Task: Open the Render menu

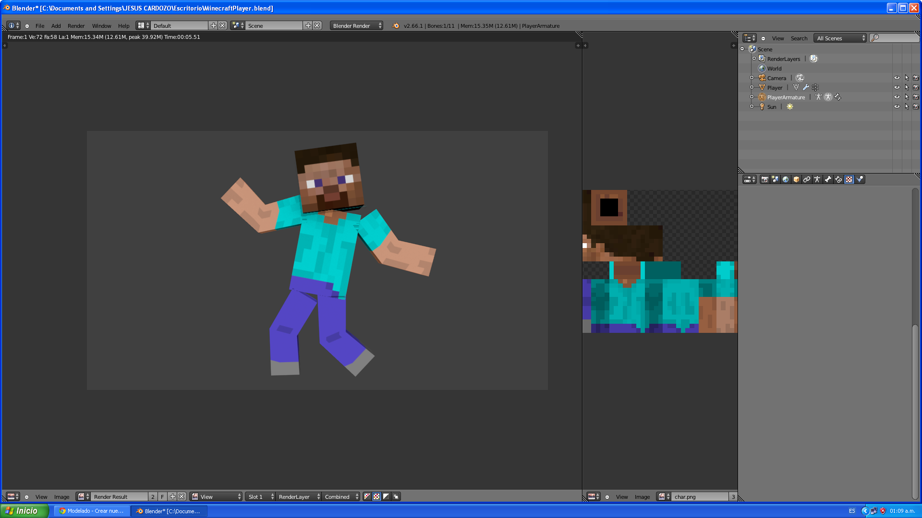Action: pos(76,26)
